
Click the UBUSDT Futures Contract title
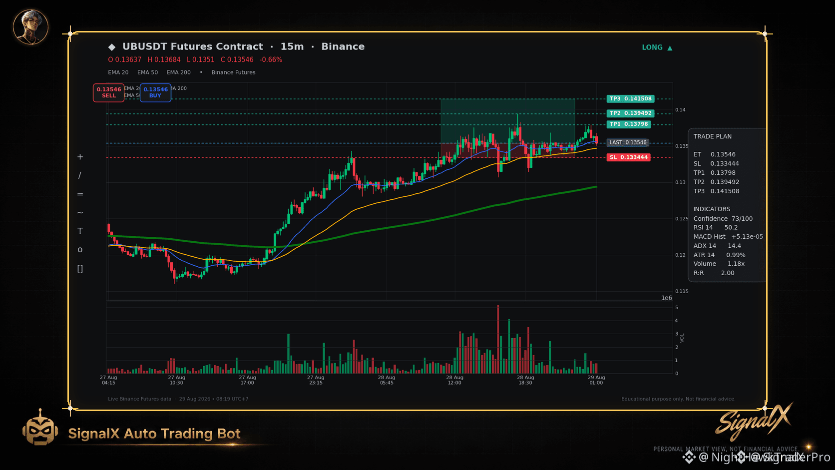193,46
